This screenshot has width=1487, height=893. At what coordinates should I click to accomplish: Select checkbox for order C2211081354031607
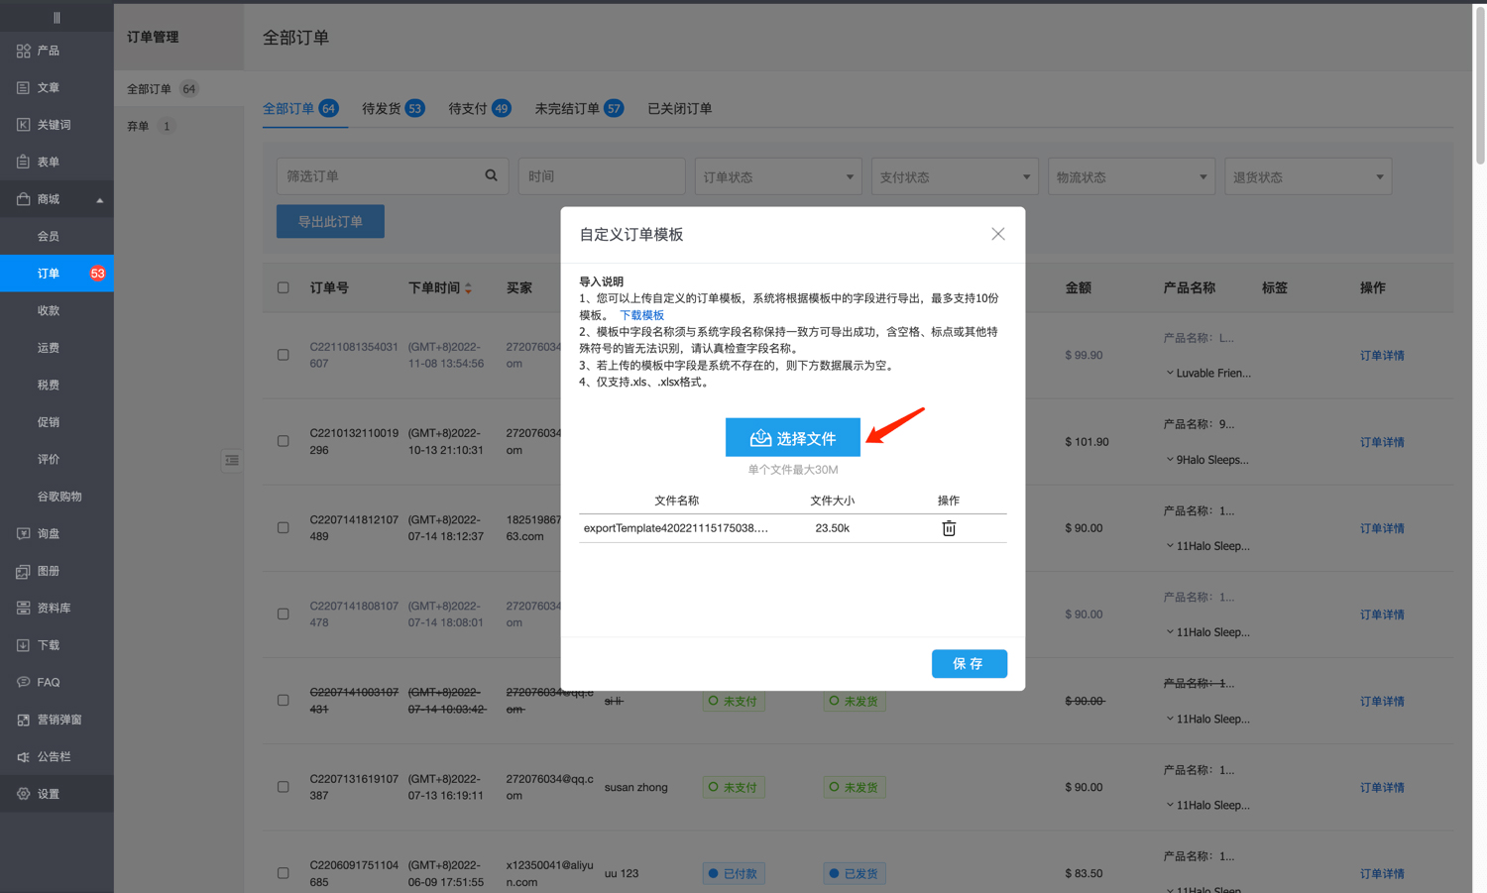point(284,355)
